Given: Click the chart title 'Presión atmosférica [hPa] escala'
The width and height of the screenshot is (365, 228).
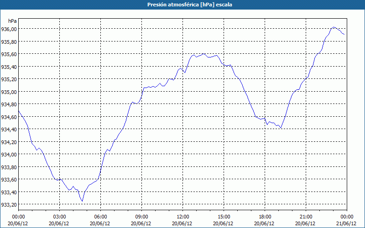Looking at the screenshot, I should tap(190, 5).
